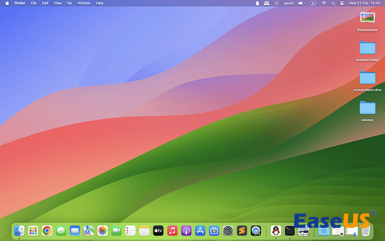
Task: Launch the Apple TV app
Action: (x=158, y=231)
